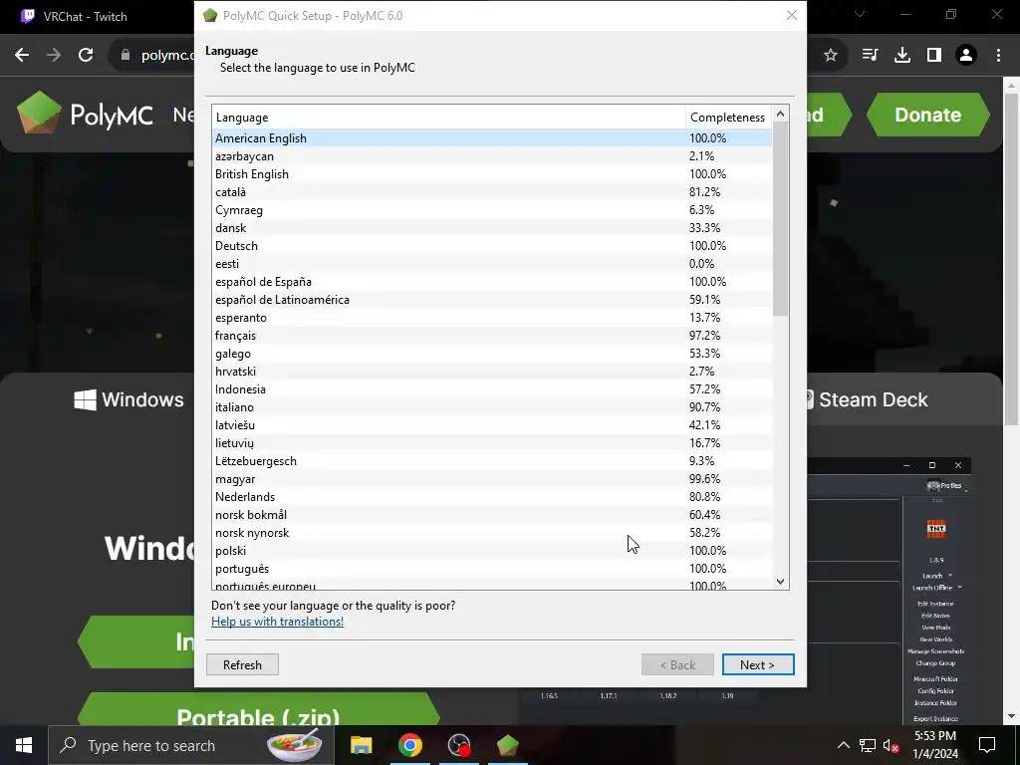
Task: Open the network tray icon
Action: (868, 745)
